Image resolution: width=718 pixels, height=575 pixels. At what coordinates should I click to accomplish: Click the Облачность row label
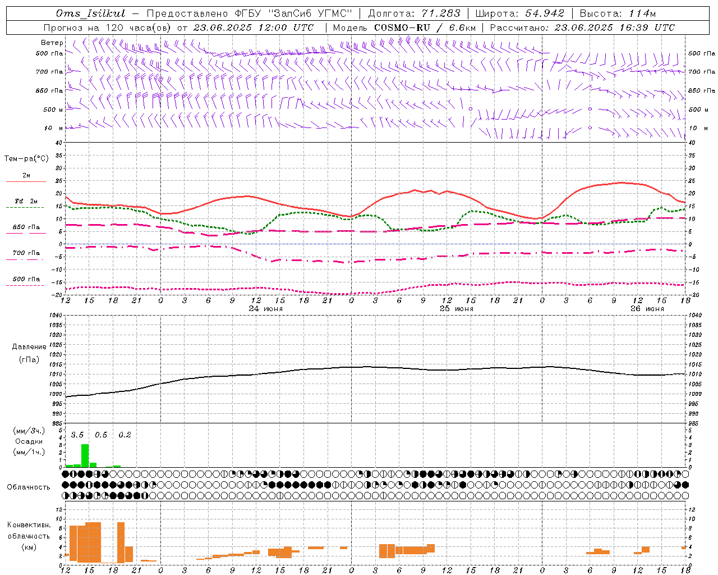coord(29,487)
